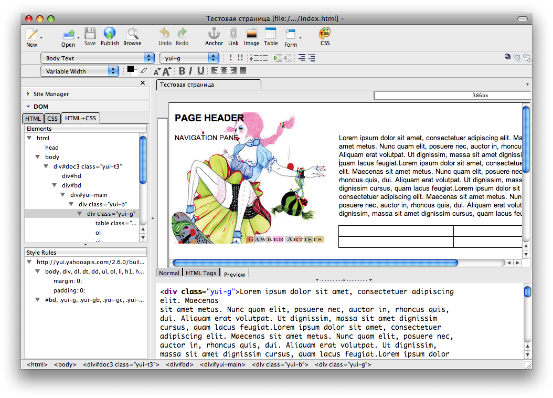Click the bring to front icon
Image resolution: width=553 pixels, height=398 pixels.
[517, 58]
